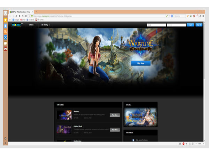Click Play Now for Original Blood
Screen dimensions: 209x156
pos(115,130)
